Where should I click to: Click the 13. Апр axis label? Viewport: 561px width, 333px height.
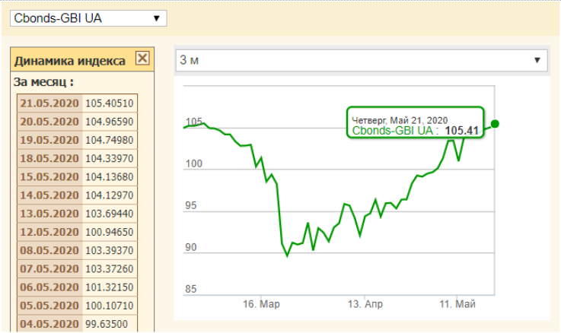[365, 304]
